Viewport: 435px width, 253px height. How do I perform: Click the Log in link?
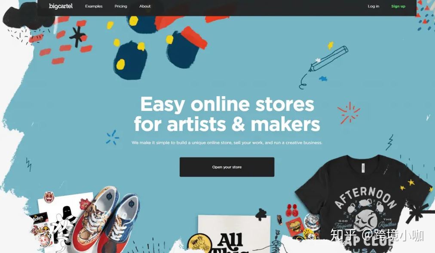tap(374, 6)
